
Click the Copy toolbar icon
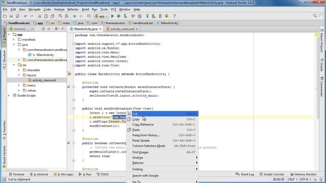[x=46, y=16]
